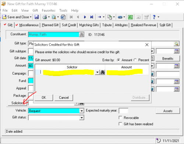Screen dimensions: 184x144
Task: Expand the print preview dropdown arrow
Action: (x=58, y=17)
